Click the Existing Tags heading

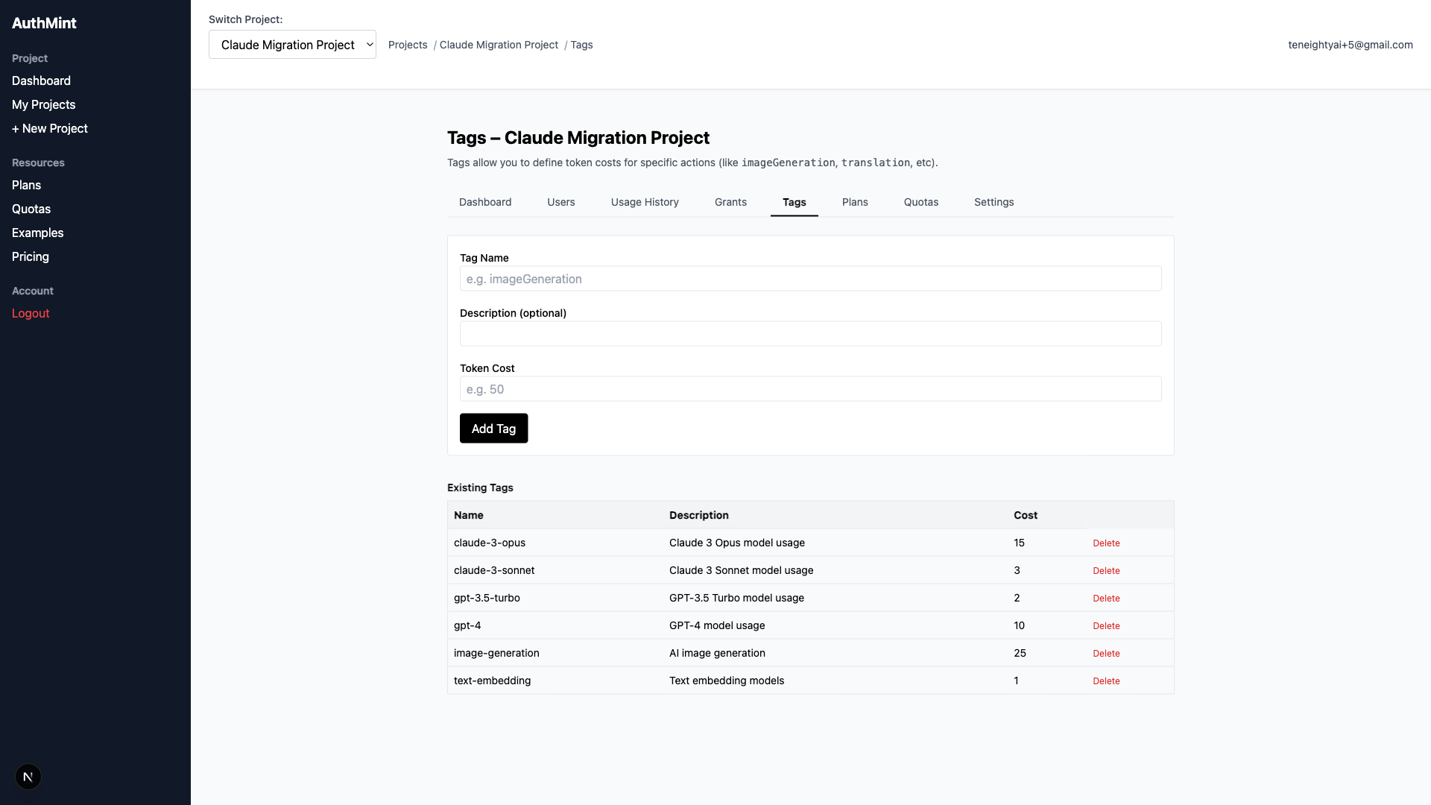click(480, 487)
